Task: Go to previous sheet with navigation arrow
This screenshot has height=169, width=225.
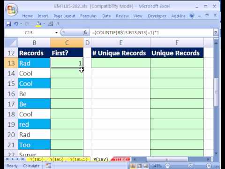Action: pos(13,159)
